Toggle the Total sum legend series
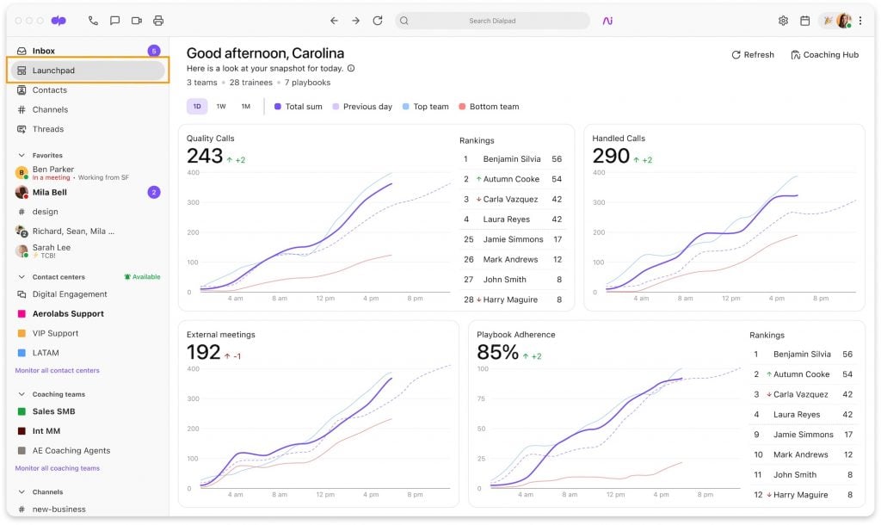This screenshot has height=525, width=881. click(x=299, y=107)
